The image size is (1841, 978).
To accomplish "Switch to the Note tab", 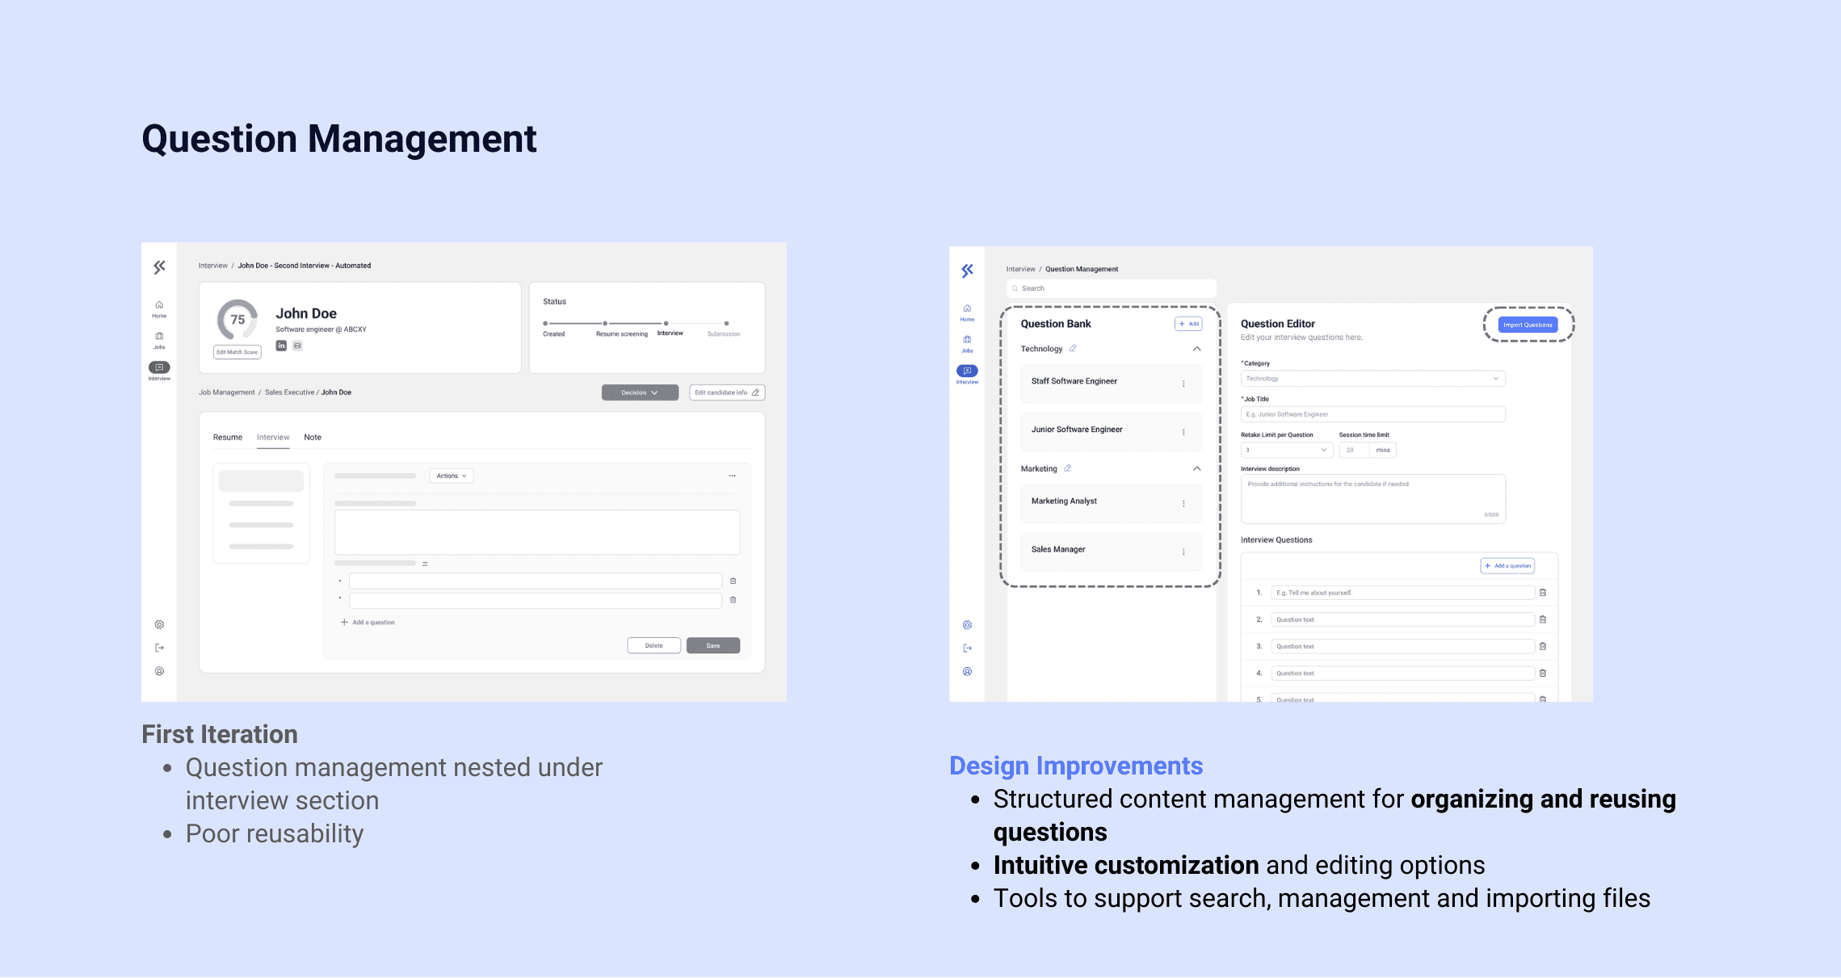I will click(x=312, y=438).
